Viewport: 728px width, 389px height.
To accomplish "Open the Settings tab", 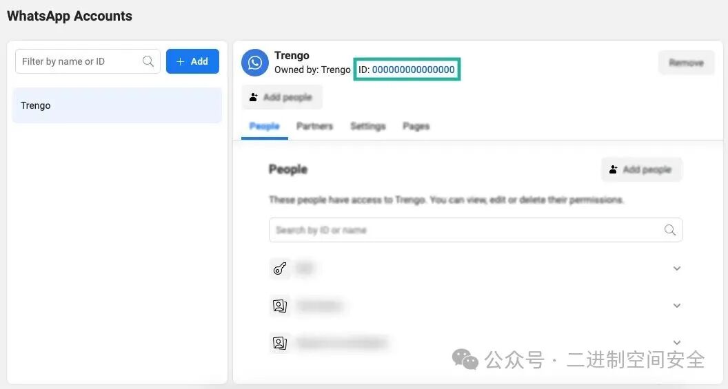I will tap(367, 126).
